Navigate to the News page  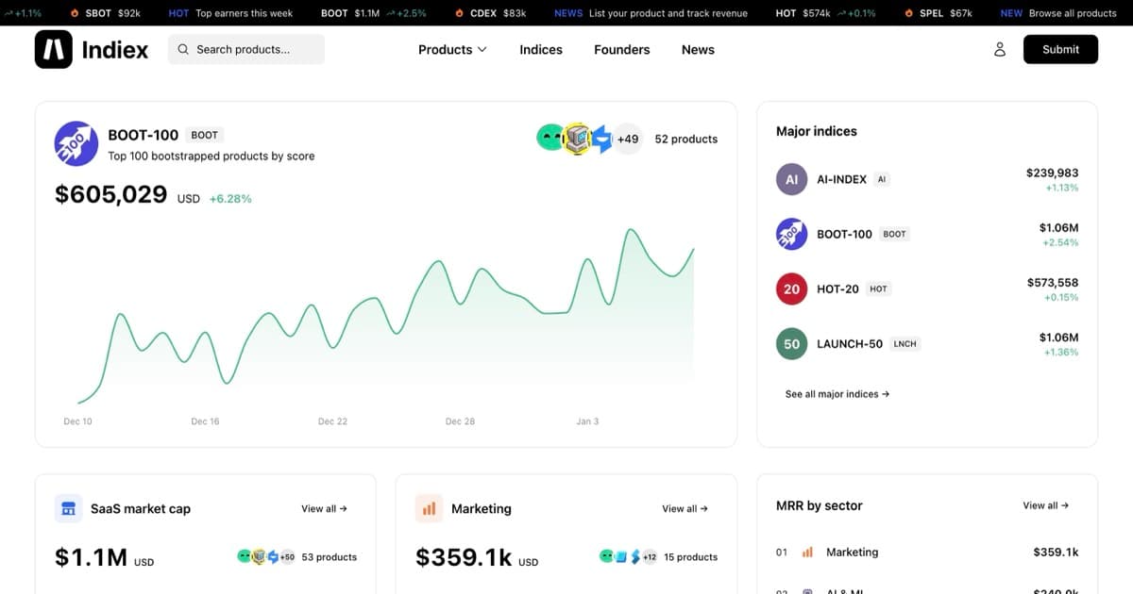pyautogui.click(x=698, y=49)
